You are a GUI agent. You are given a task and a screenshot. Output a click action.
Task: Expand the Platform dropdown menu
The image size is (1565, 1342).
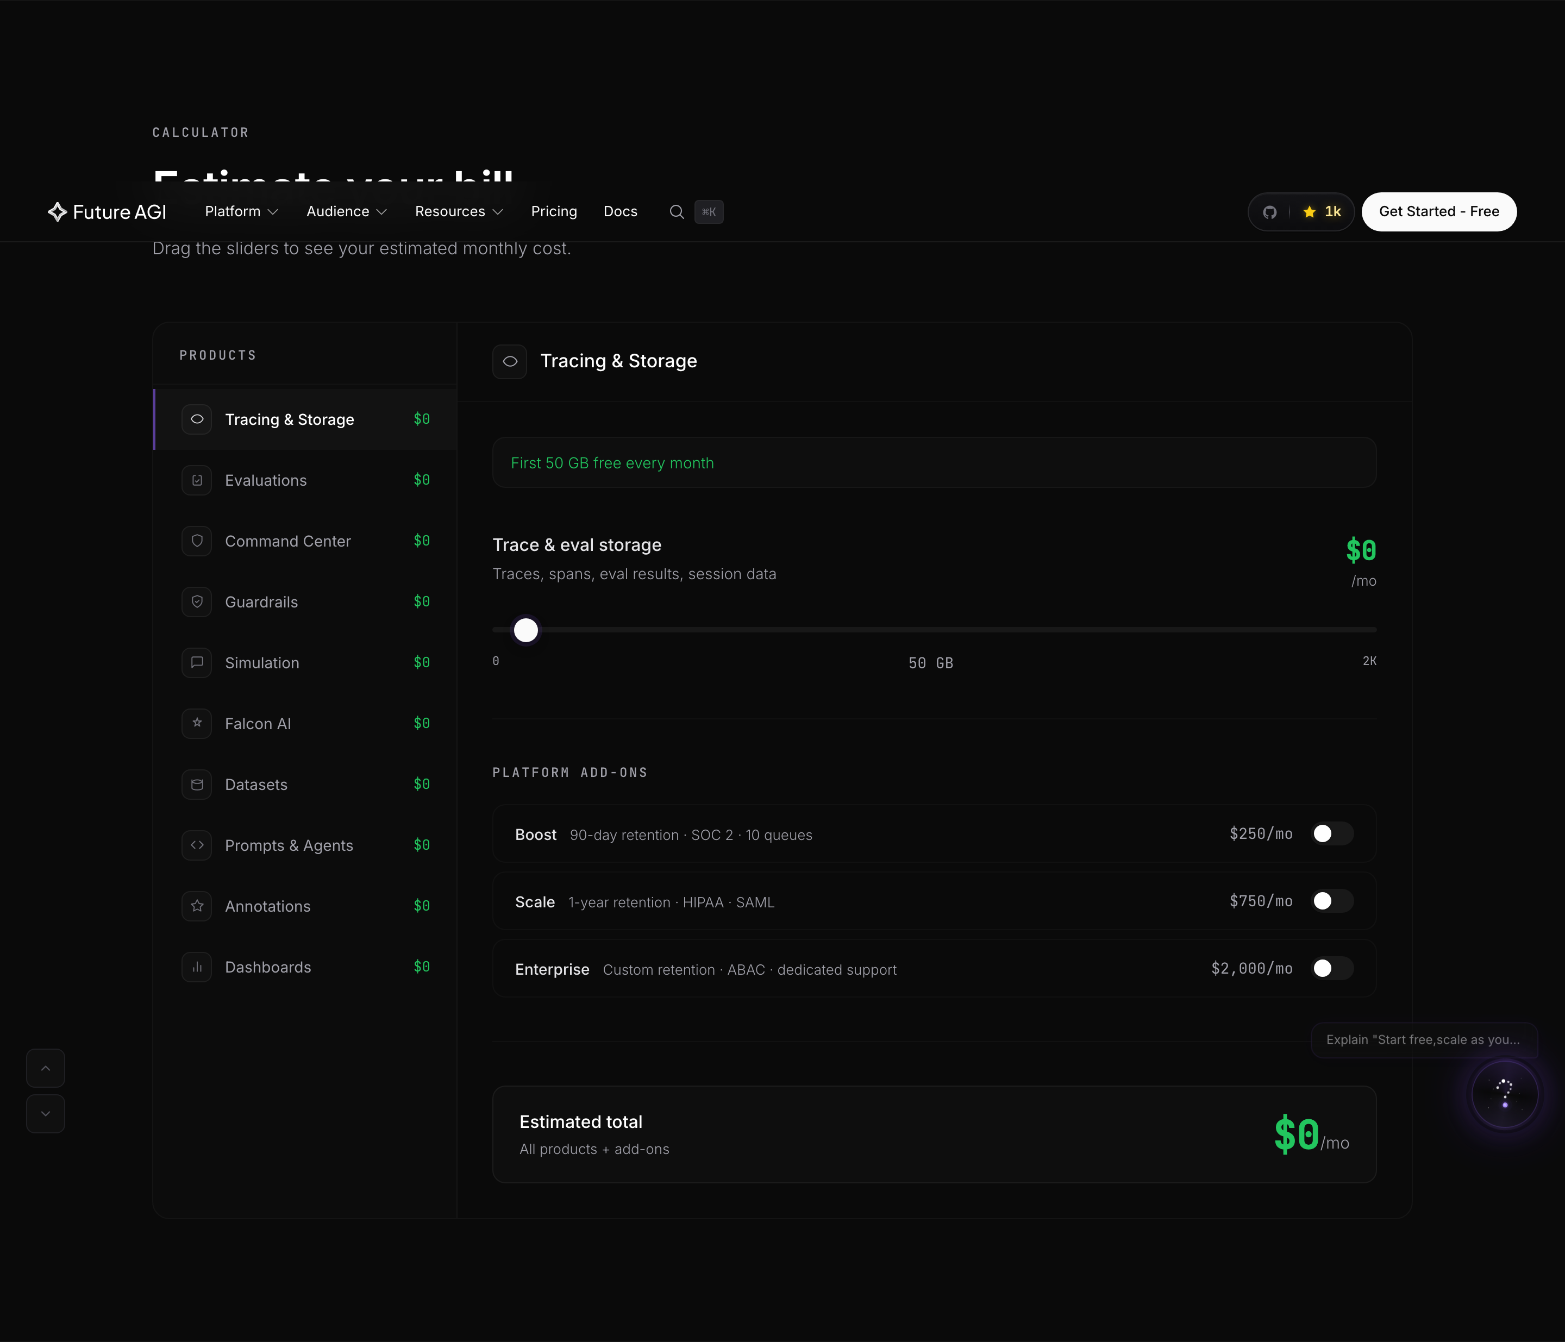242,212
